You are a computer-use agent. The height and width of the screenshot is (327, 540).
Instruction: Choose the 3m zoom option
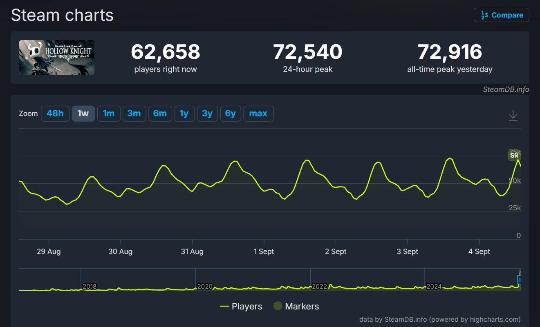tap(134, 113)
